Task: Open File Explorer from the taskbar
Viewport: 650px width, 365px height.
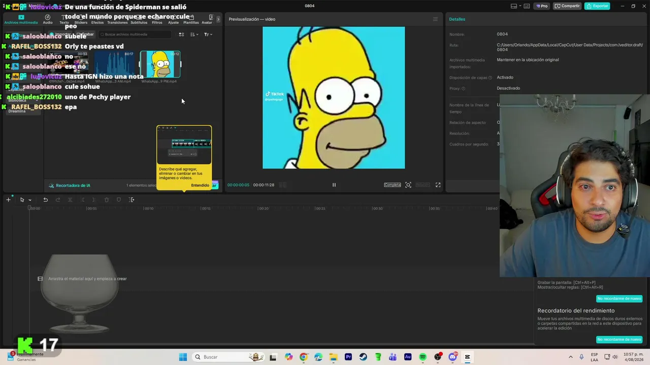Action: tap(334, 357)
